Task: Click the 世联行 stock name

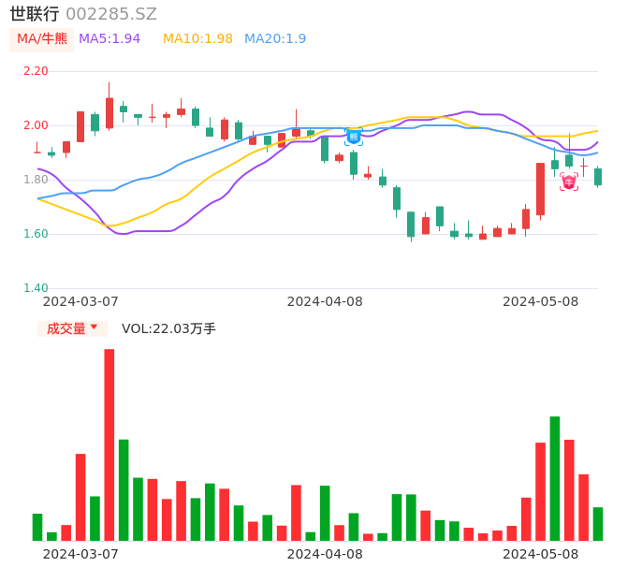Action: 35,14
